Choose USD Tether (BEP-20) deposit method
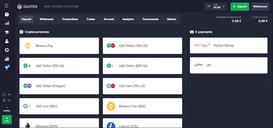The width and height of the screenshot is (273, 128). 142,66
